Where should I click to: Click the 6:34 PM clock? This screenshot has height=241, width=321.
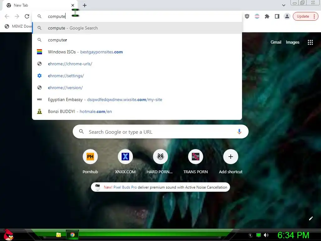coord(293,235)
